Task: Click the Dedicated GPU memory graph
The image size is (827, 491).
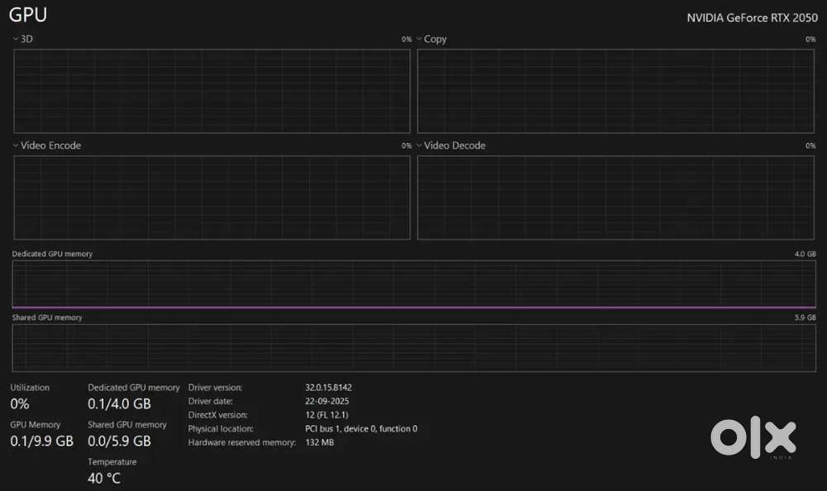Action: pyautogui.click(x=413, y=284)
